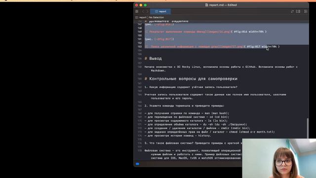Click the line ending with 'history.'

pyautogui.click(x=178, y=135)
